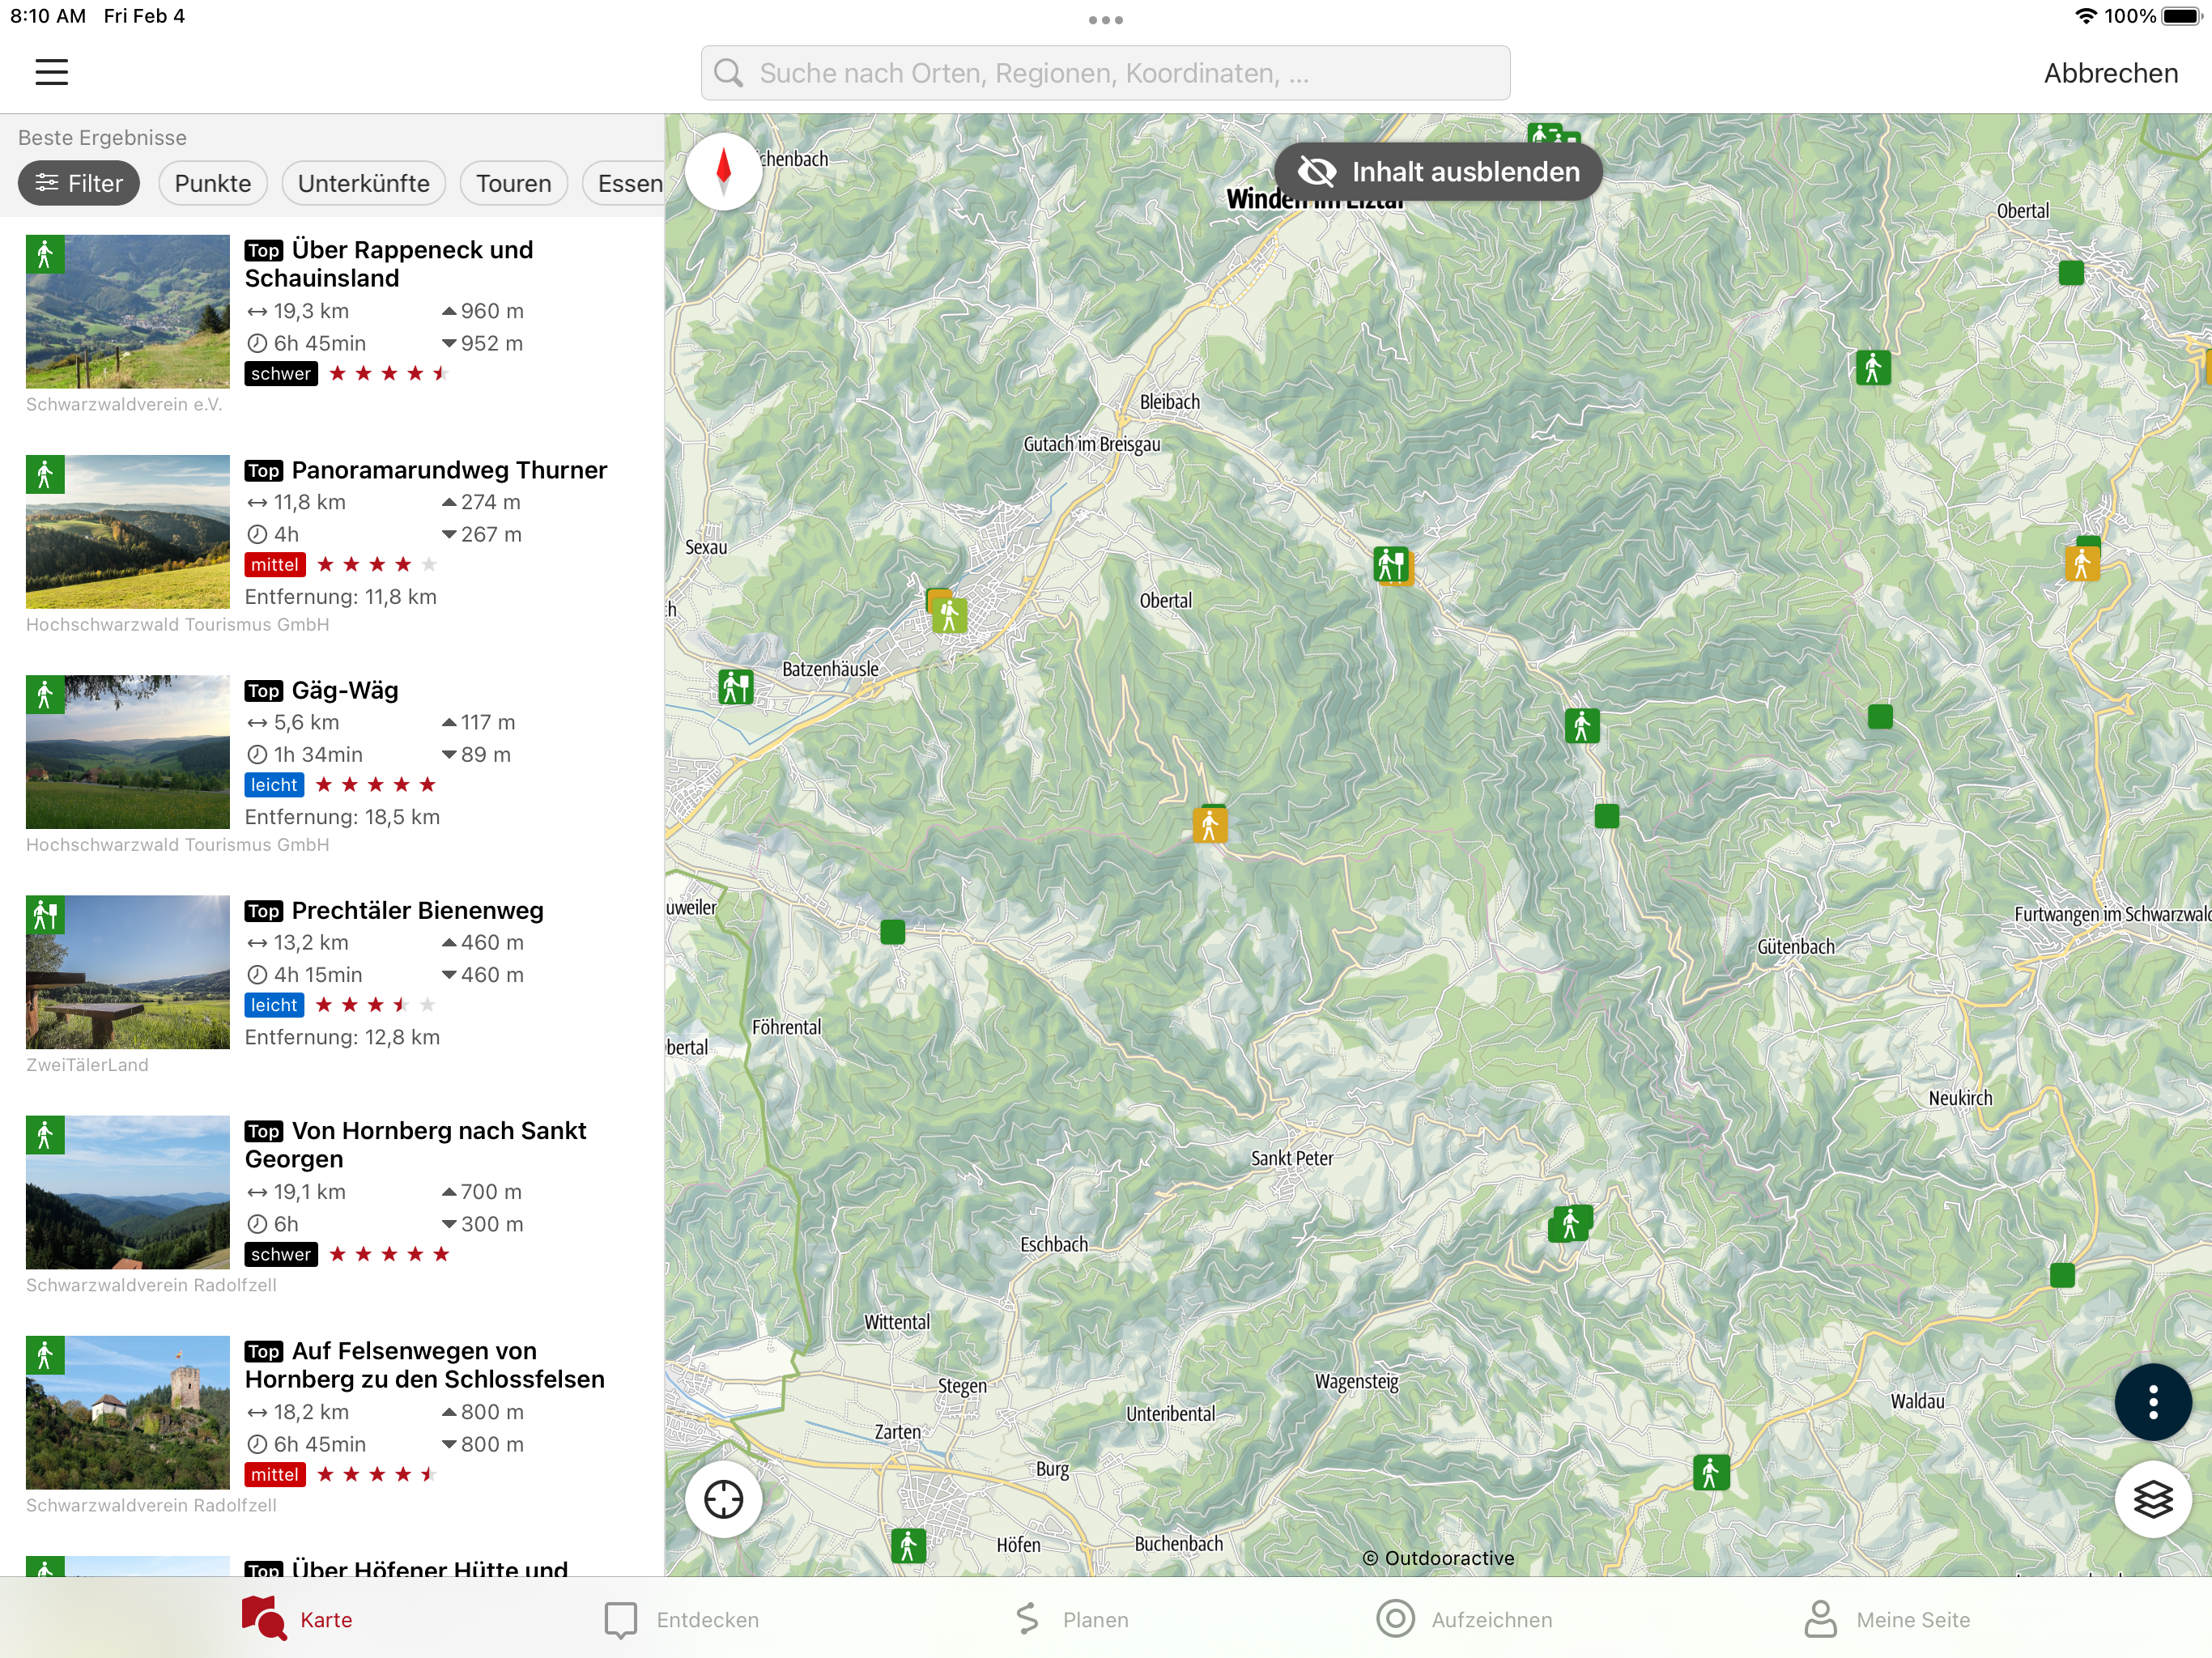The height and width of the screenshot is (1658, 2212).
Task: Open the three-dot more options button
Action: 2152,1402
